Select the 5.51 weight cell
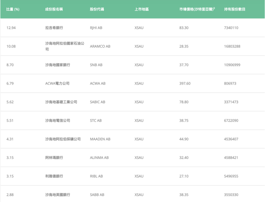 pyautogui.click(x=10, y=120)
